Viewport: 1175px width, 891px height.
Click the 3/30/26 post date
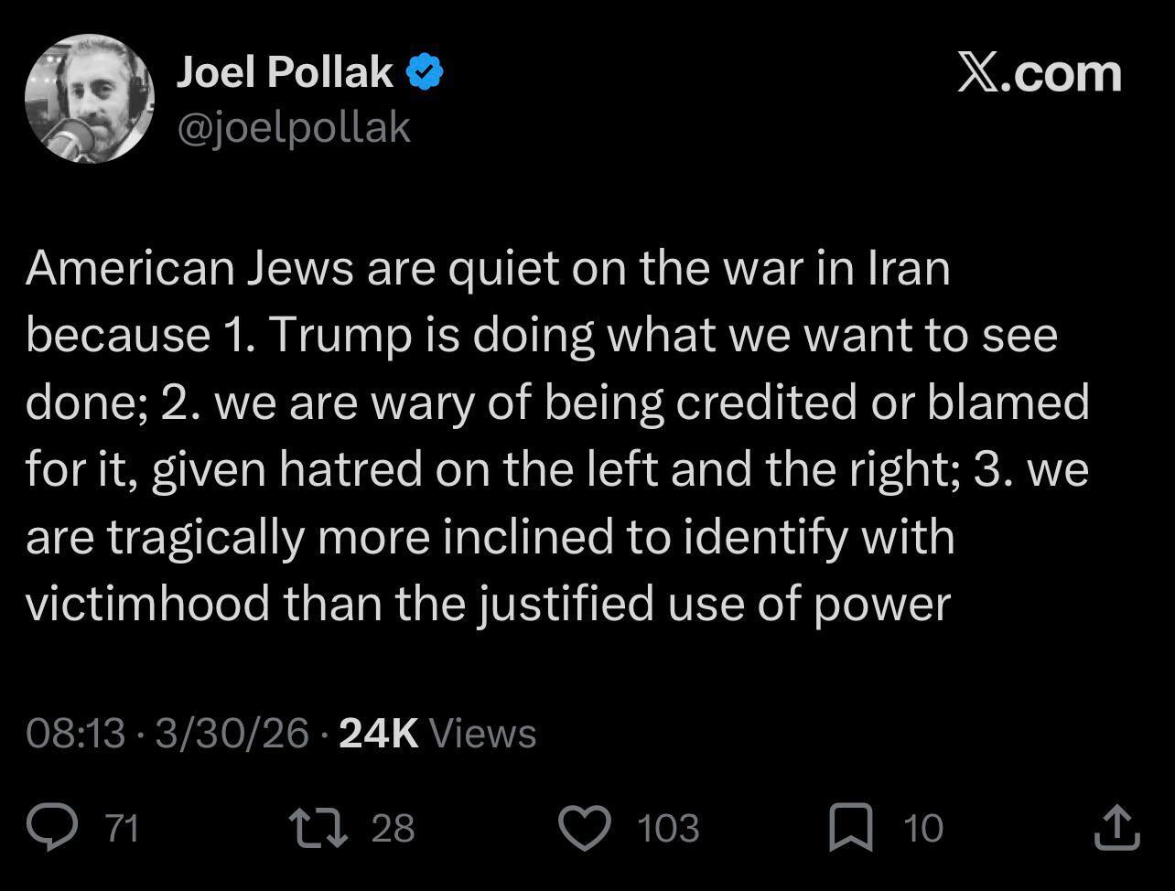tap(232, 734)
